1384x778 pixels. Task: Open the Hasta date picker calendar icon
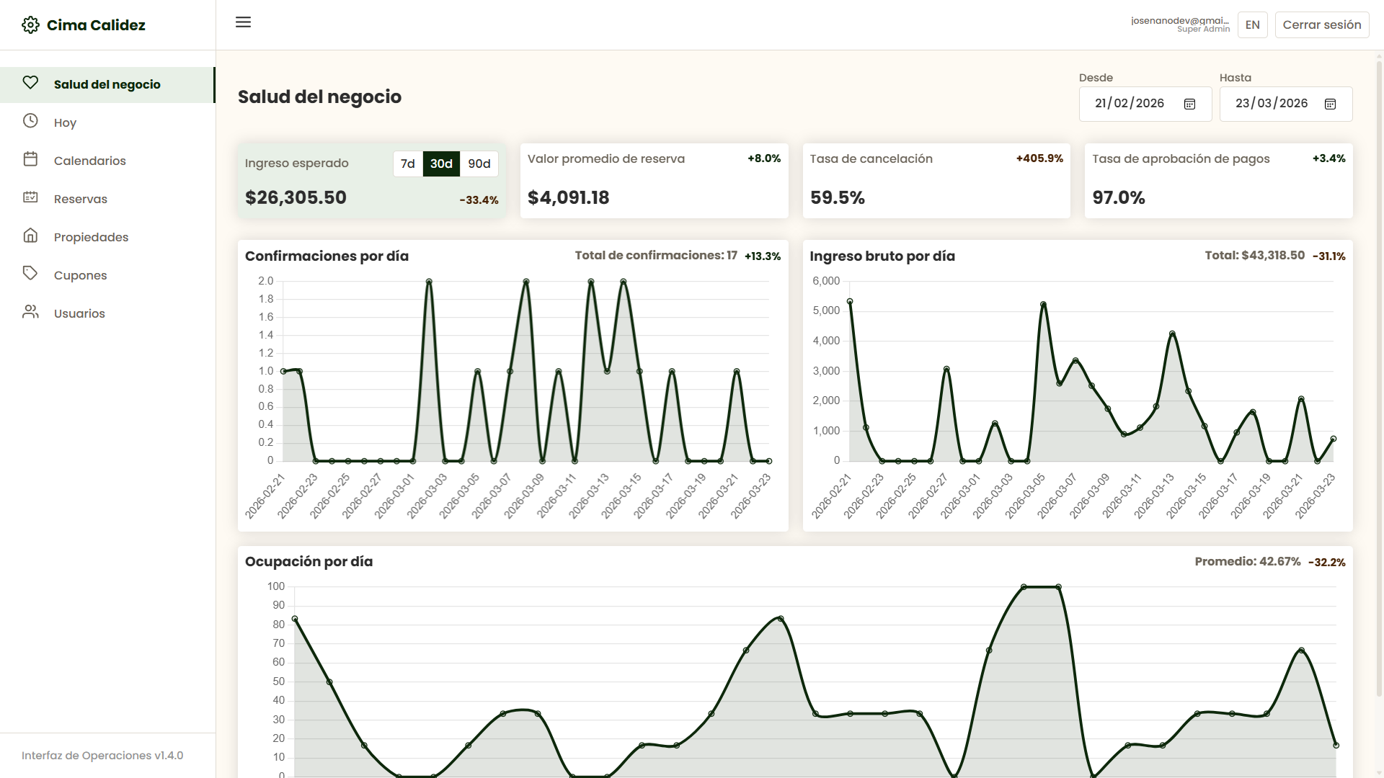click(1331, 104)
